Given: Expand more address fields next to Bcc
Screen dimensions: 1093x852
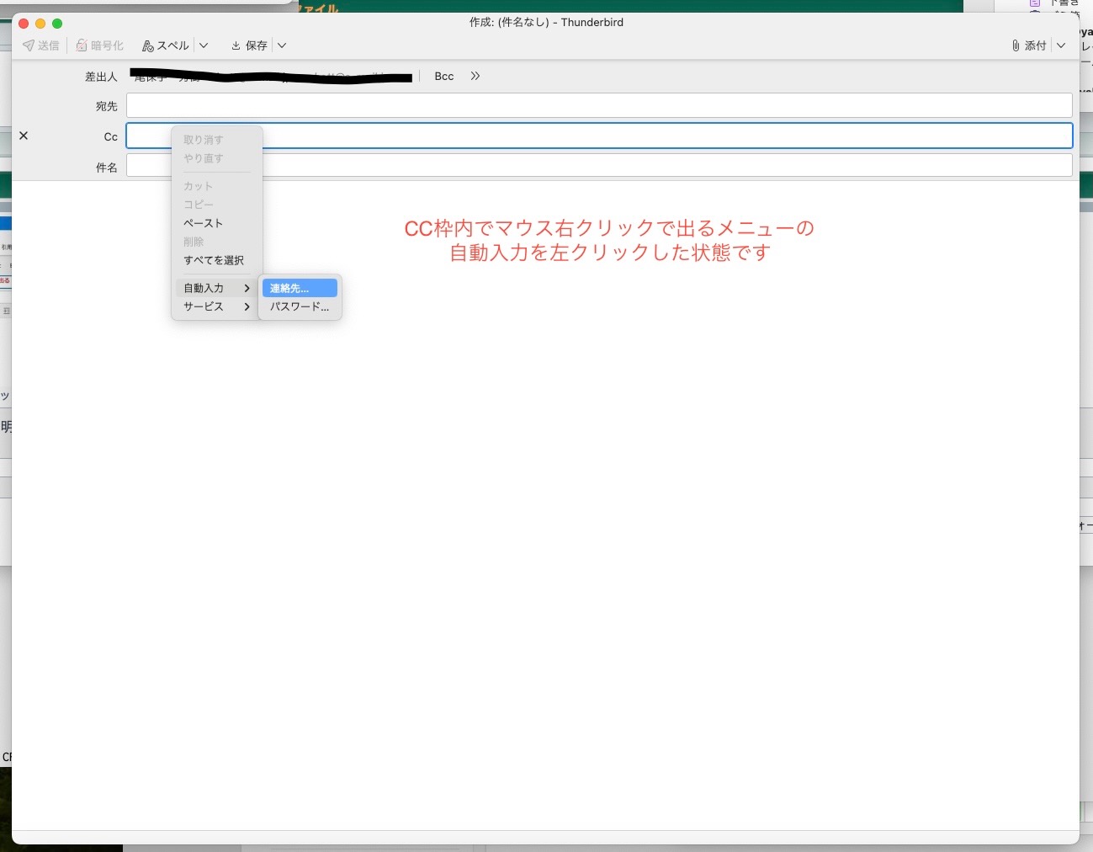Looking at the screenshot, I should click(x=475, y=76).
